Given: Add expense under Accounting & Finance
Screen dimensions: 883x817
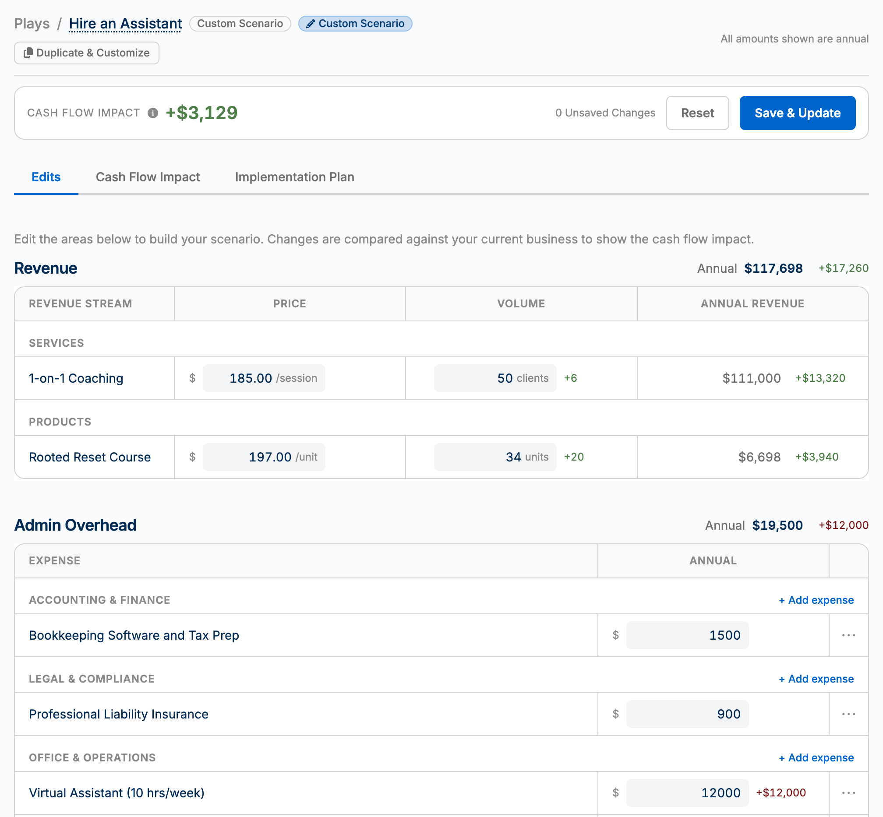Looking at the screenshot, I should click(x=816, y=600).
